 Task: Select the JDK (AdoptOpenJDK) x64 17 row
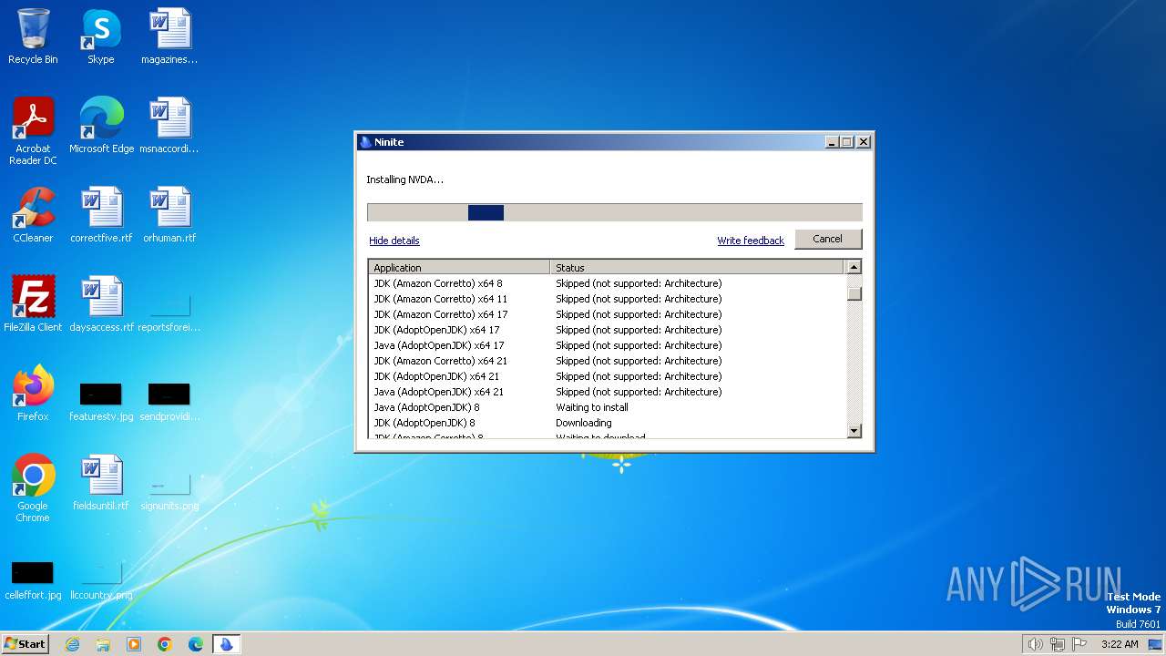click(607, 330)
